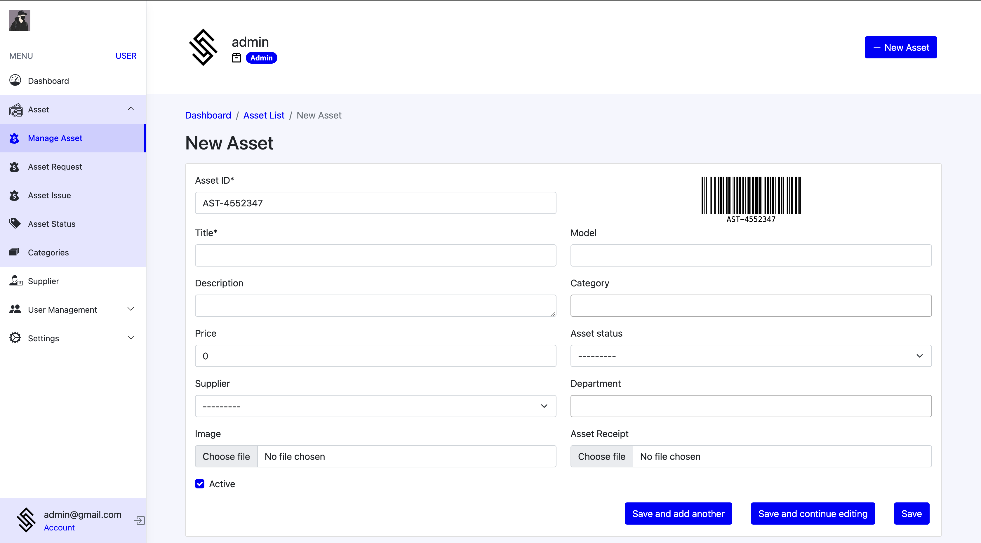Click the Asset cash register icon
981x543 pixels.
tap(15, 110)
